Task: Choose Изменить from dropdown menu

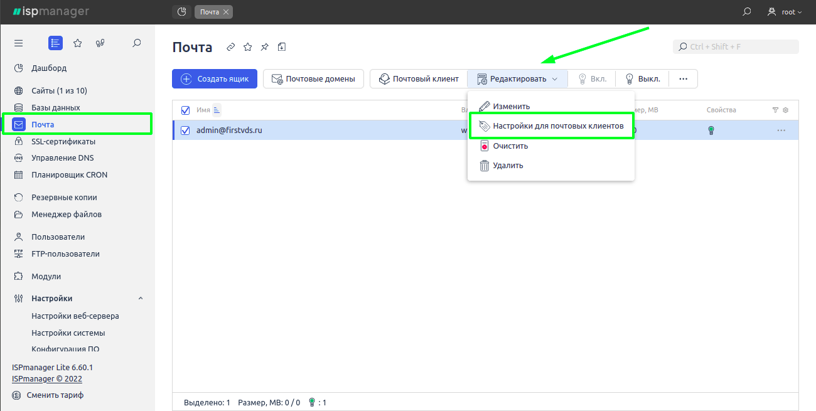Action: tap(550, 107)
